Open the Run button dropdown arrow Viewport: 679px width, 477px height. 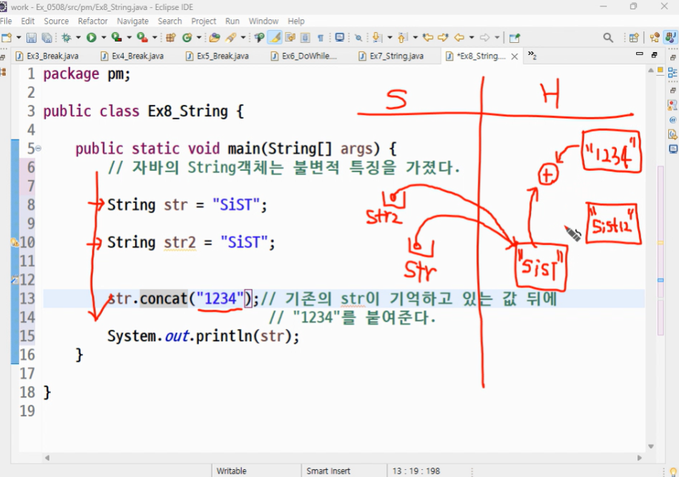pos(103,37)
